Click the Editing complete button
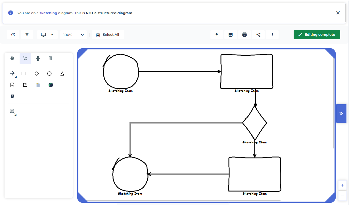Image resolution: width=349 pixels, height=205 pixels. 317,35
